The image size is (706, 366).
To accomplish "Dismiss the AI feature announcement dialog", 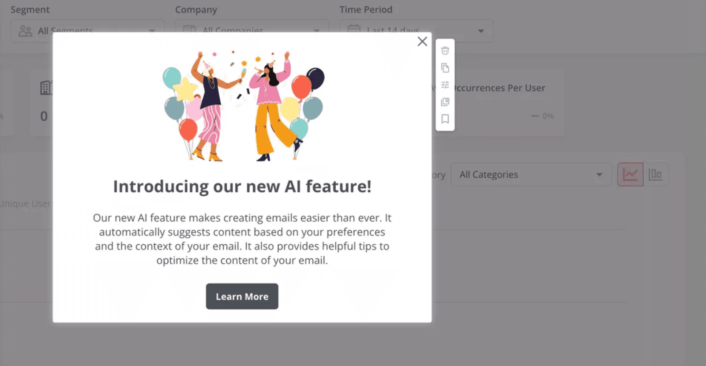I will (422, 41).
